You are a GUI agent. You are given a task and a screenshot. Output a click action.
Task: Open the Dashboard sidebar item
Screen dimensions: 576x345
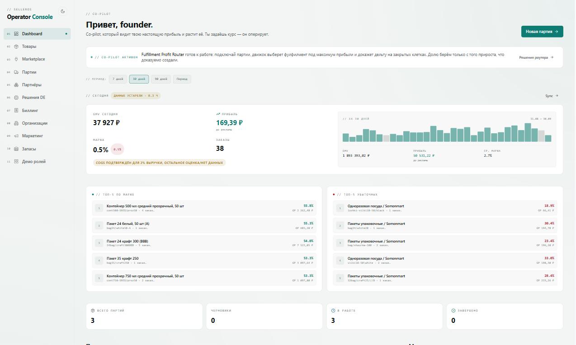coord(37,34)
